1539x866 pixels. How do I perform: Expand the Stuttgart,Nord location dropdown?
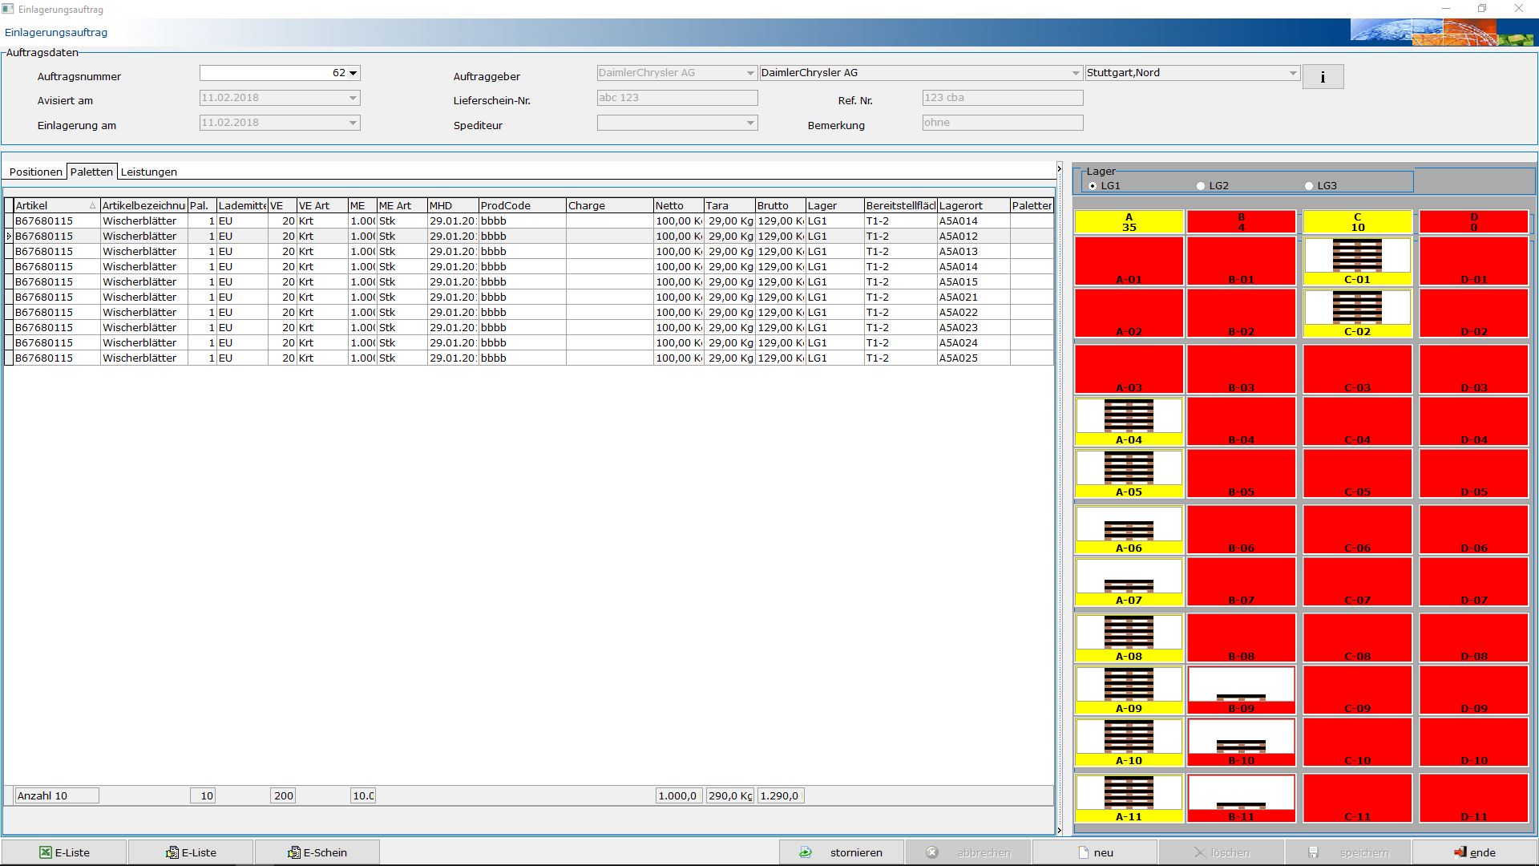pyautogui.click(x=1292, y=73)
